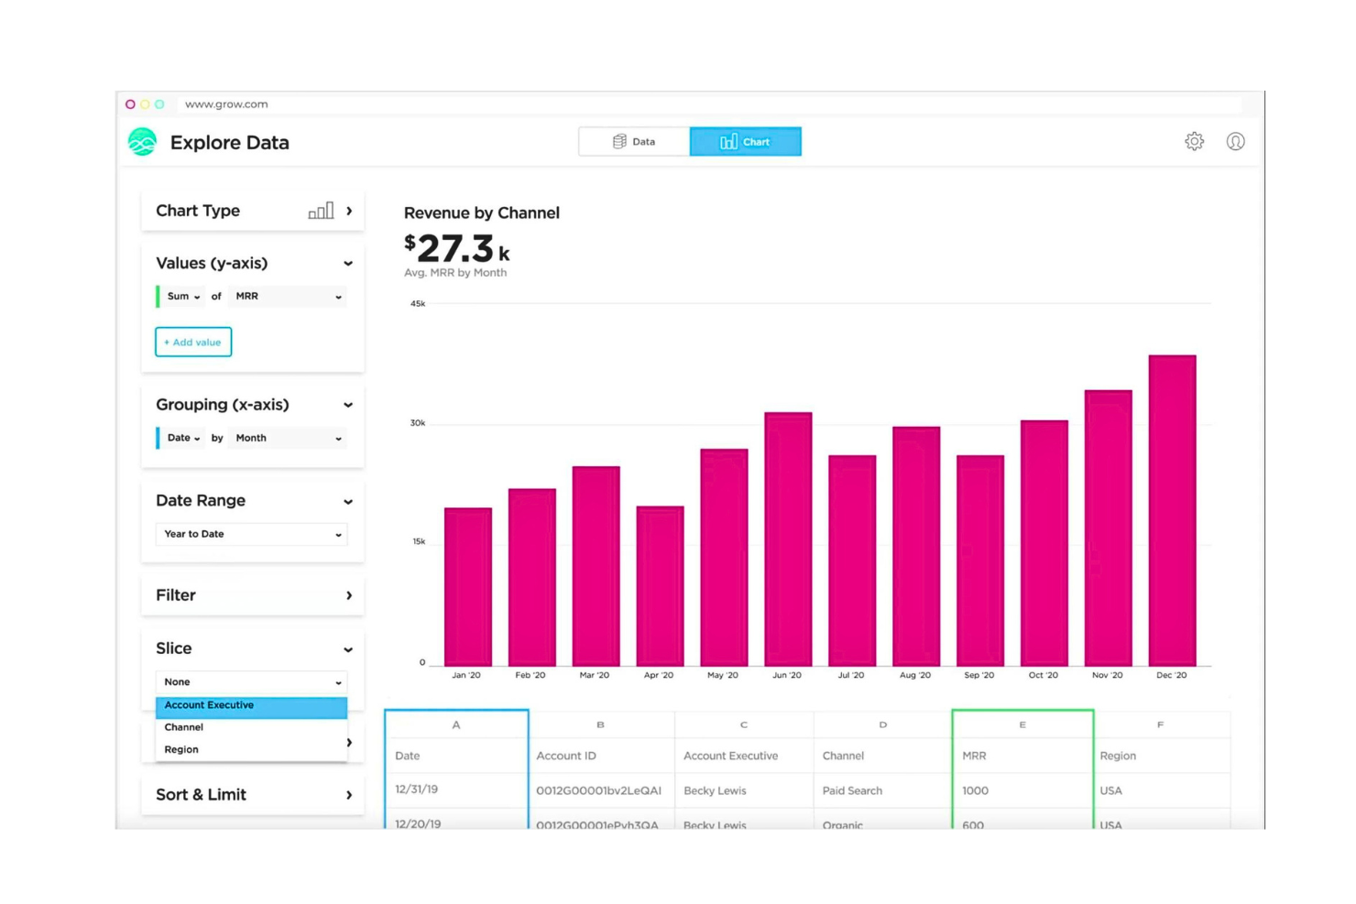
Task: Click the Apr '20 bar
Action: 661,586
